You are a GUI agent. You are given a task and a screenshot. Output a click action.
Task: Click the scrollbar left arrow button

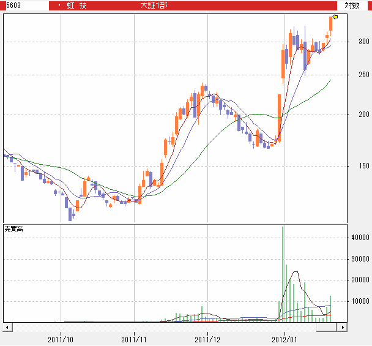tap(7, 327)
